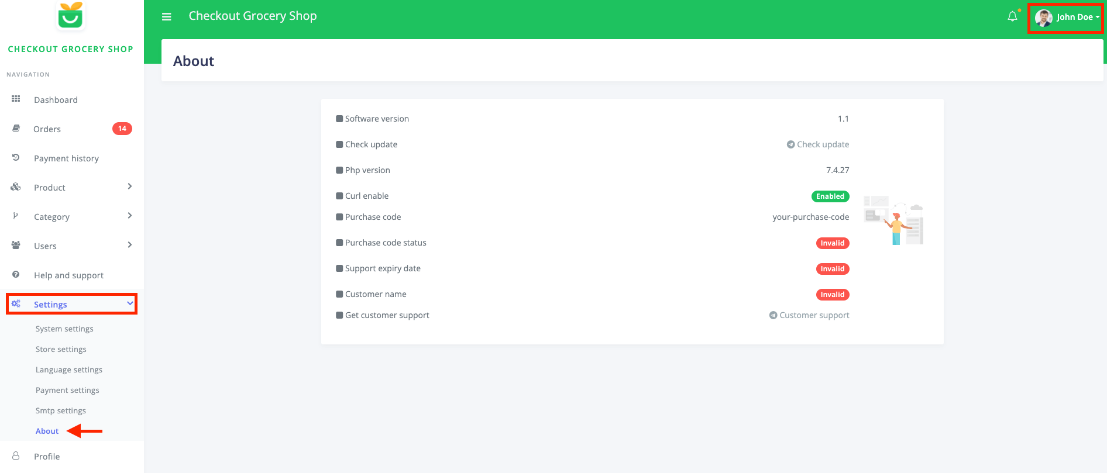The width and height of the screenshot is (1107, 473).
Task: Open the notifications bell icon
Action: click(x=1012, y=17)
